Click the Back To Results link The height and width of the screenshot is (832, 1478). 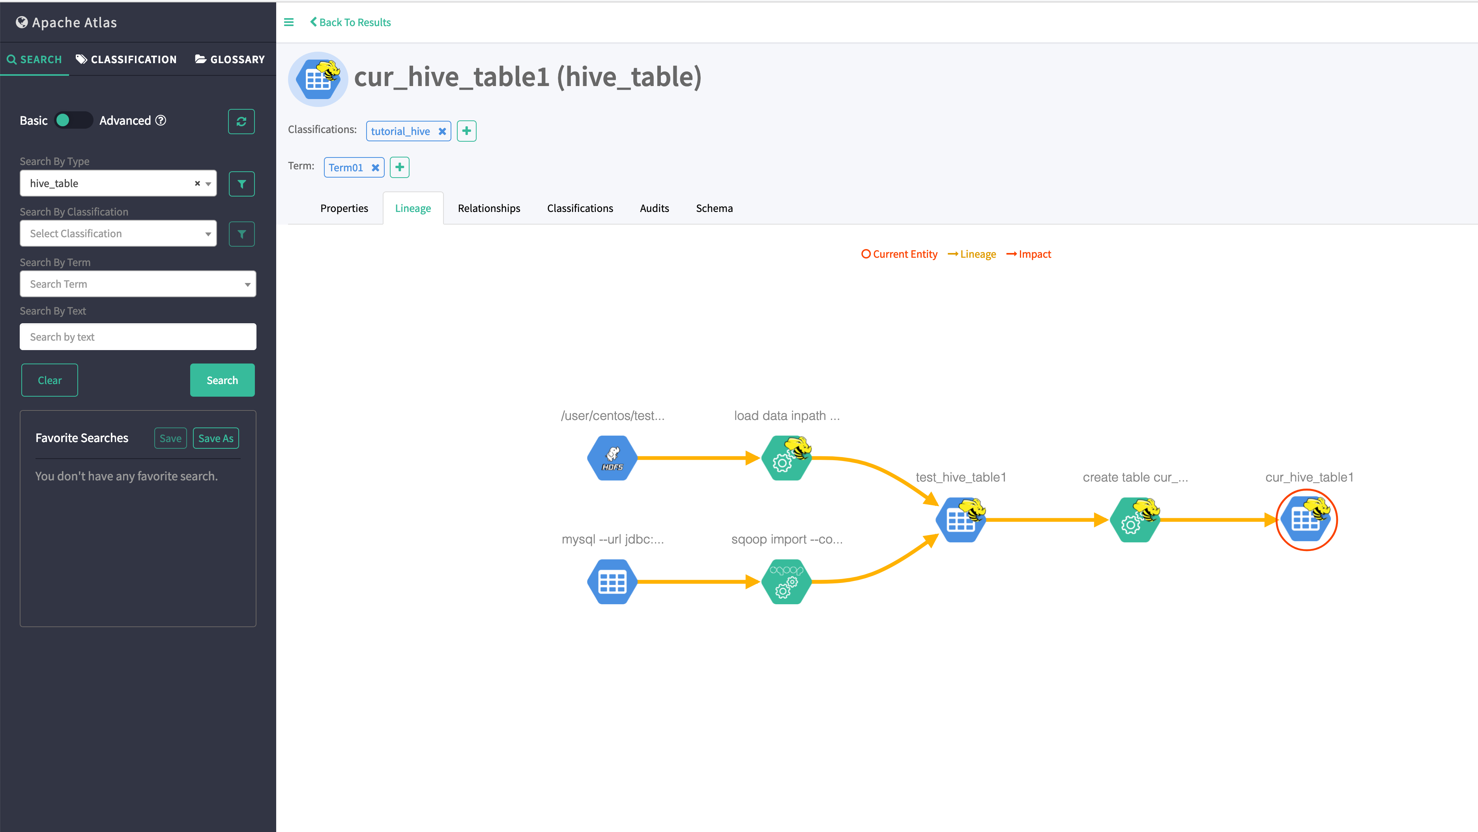pos(350,22)
